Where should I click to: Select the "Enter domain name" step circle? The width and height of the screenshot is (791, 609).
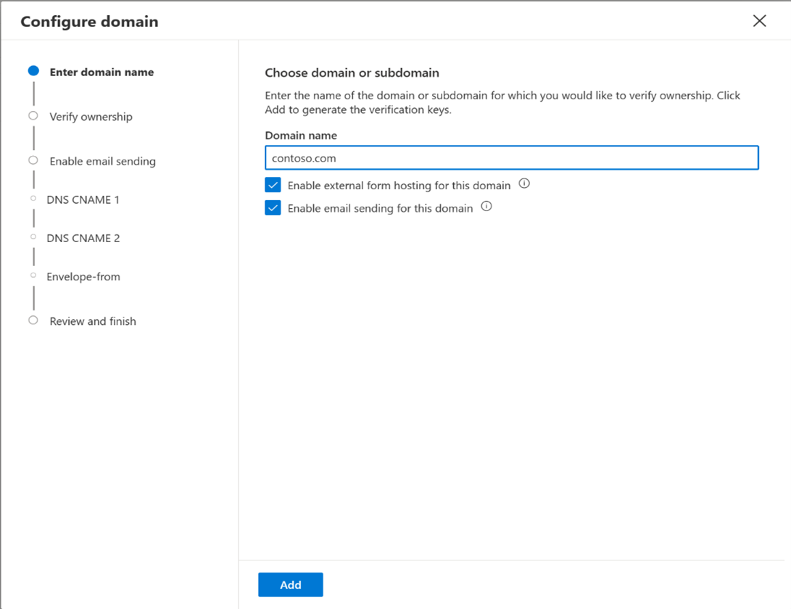coord(32,70)
